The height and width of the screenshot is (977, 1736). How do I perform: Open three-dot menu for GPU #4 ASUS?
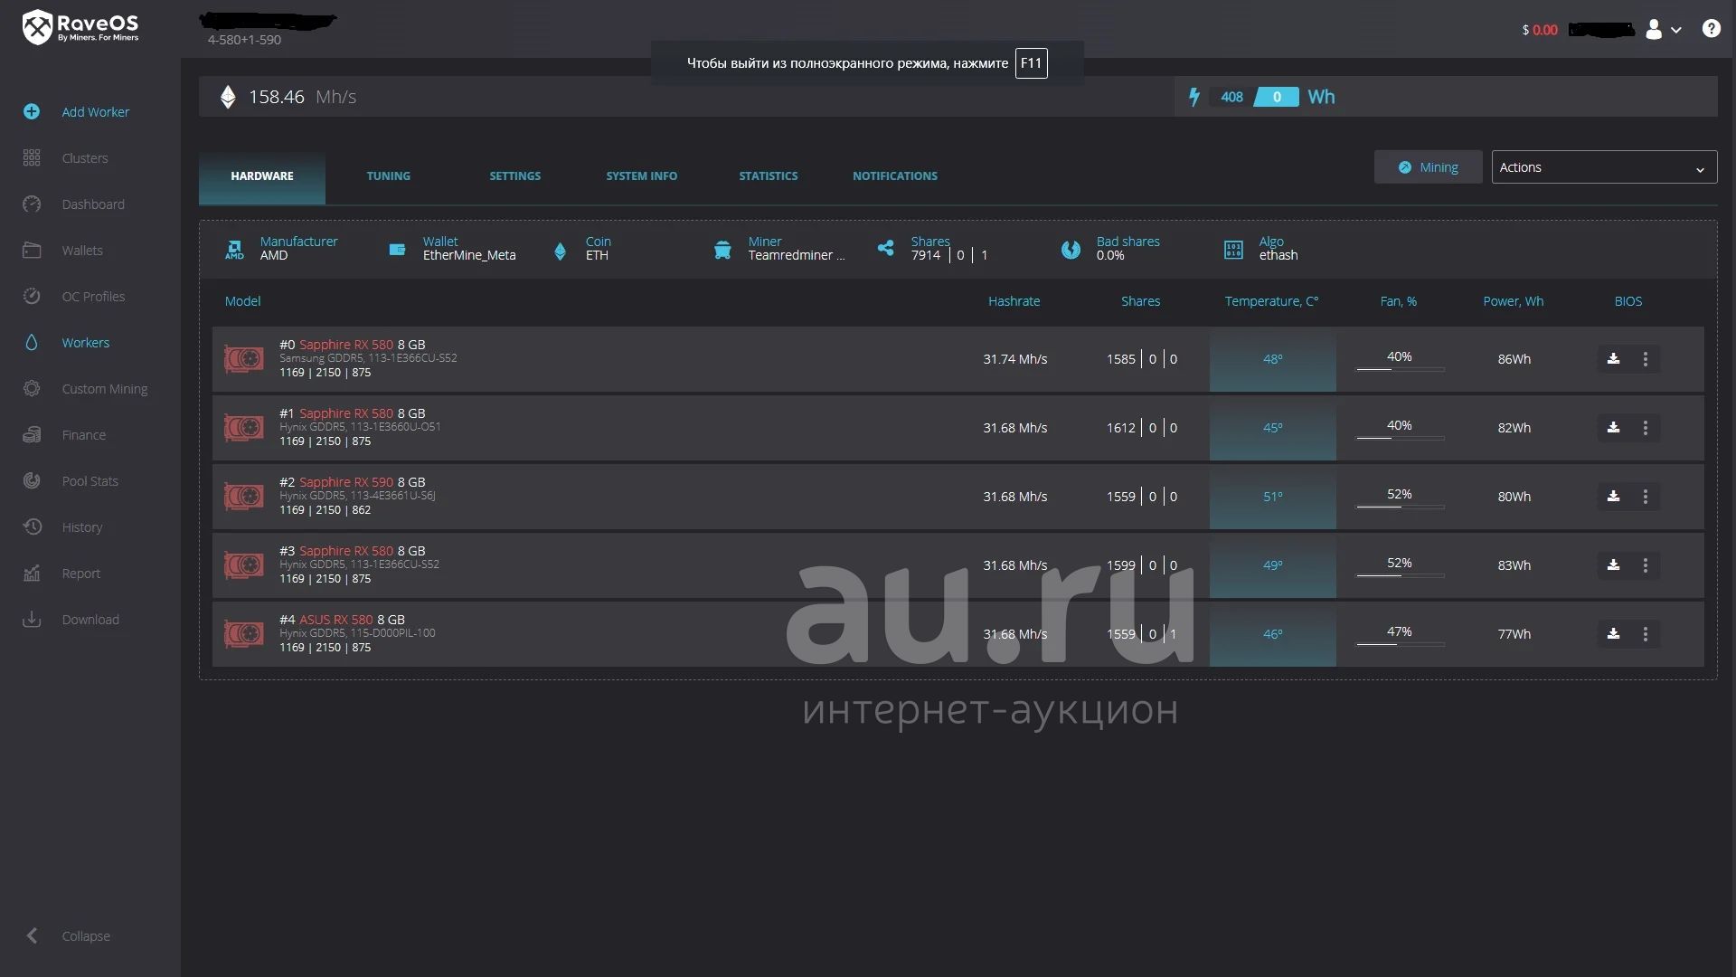1646,634
